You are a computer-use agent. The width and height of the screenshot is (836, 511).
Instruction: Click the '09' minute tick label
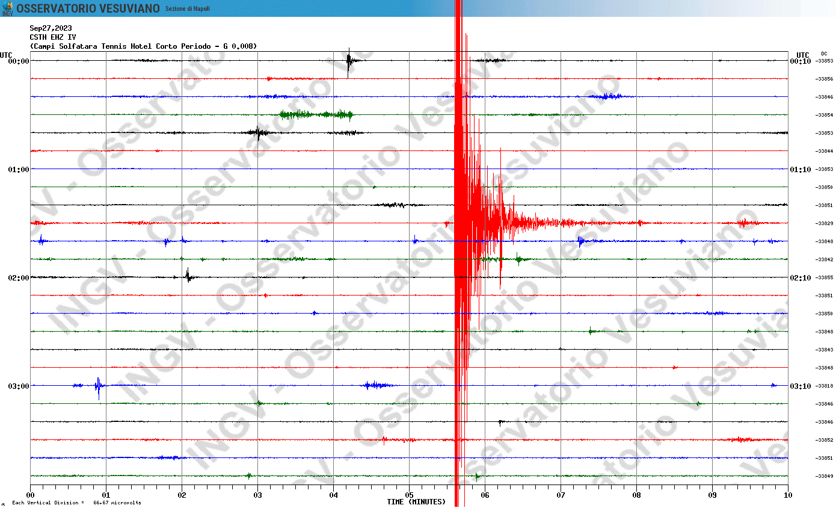pyautogui.click(x=712, y=495)
